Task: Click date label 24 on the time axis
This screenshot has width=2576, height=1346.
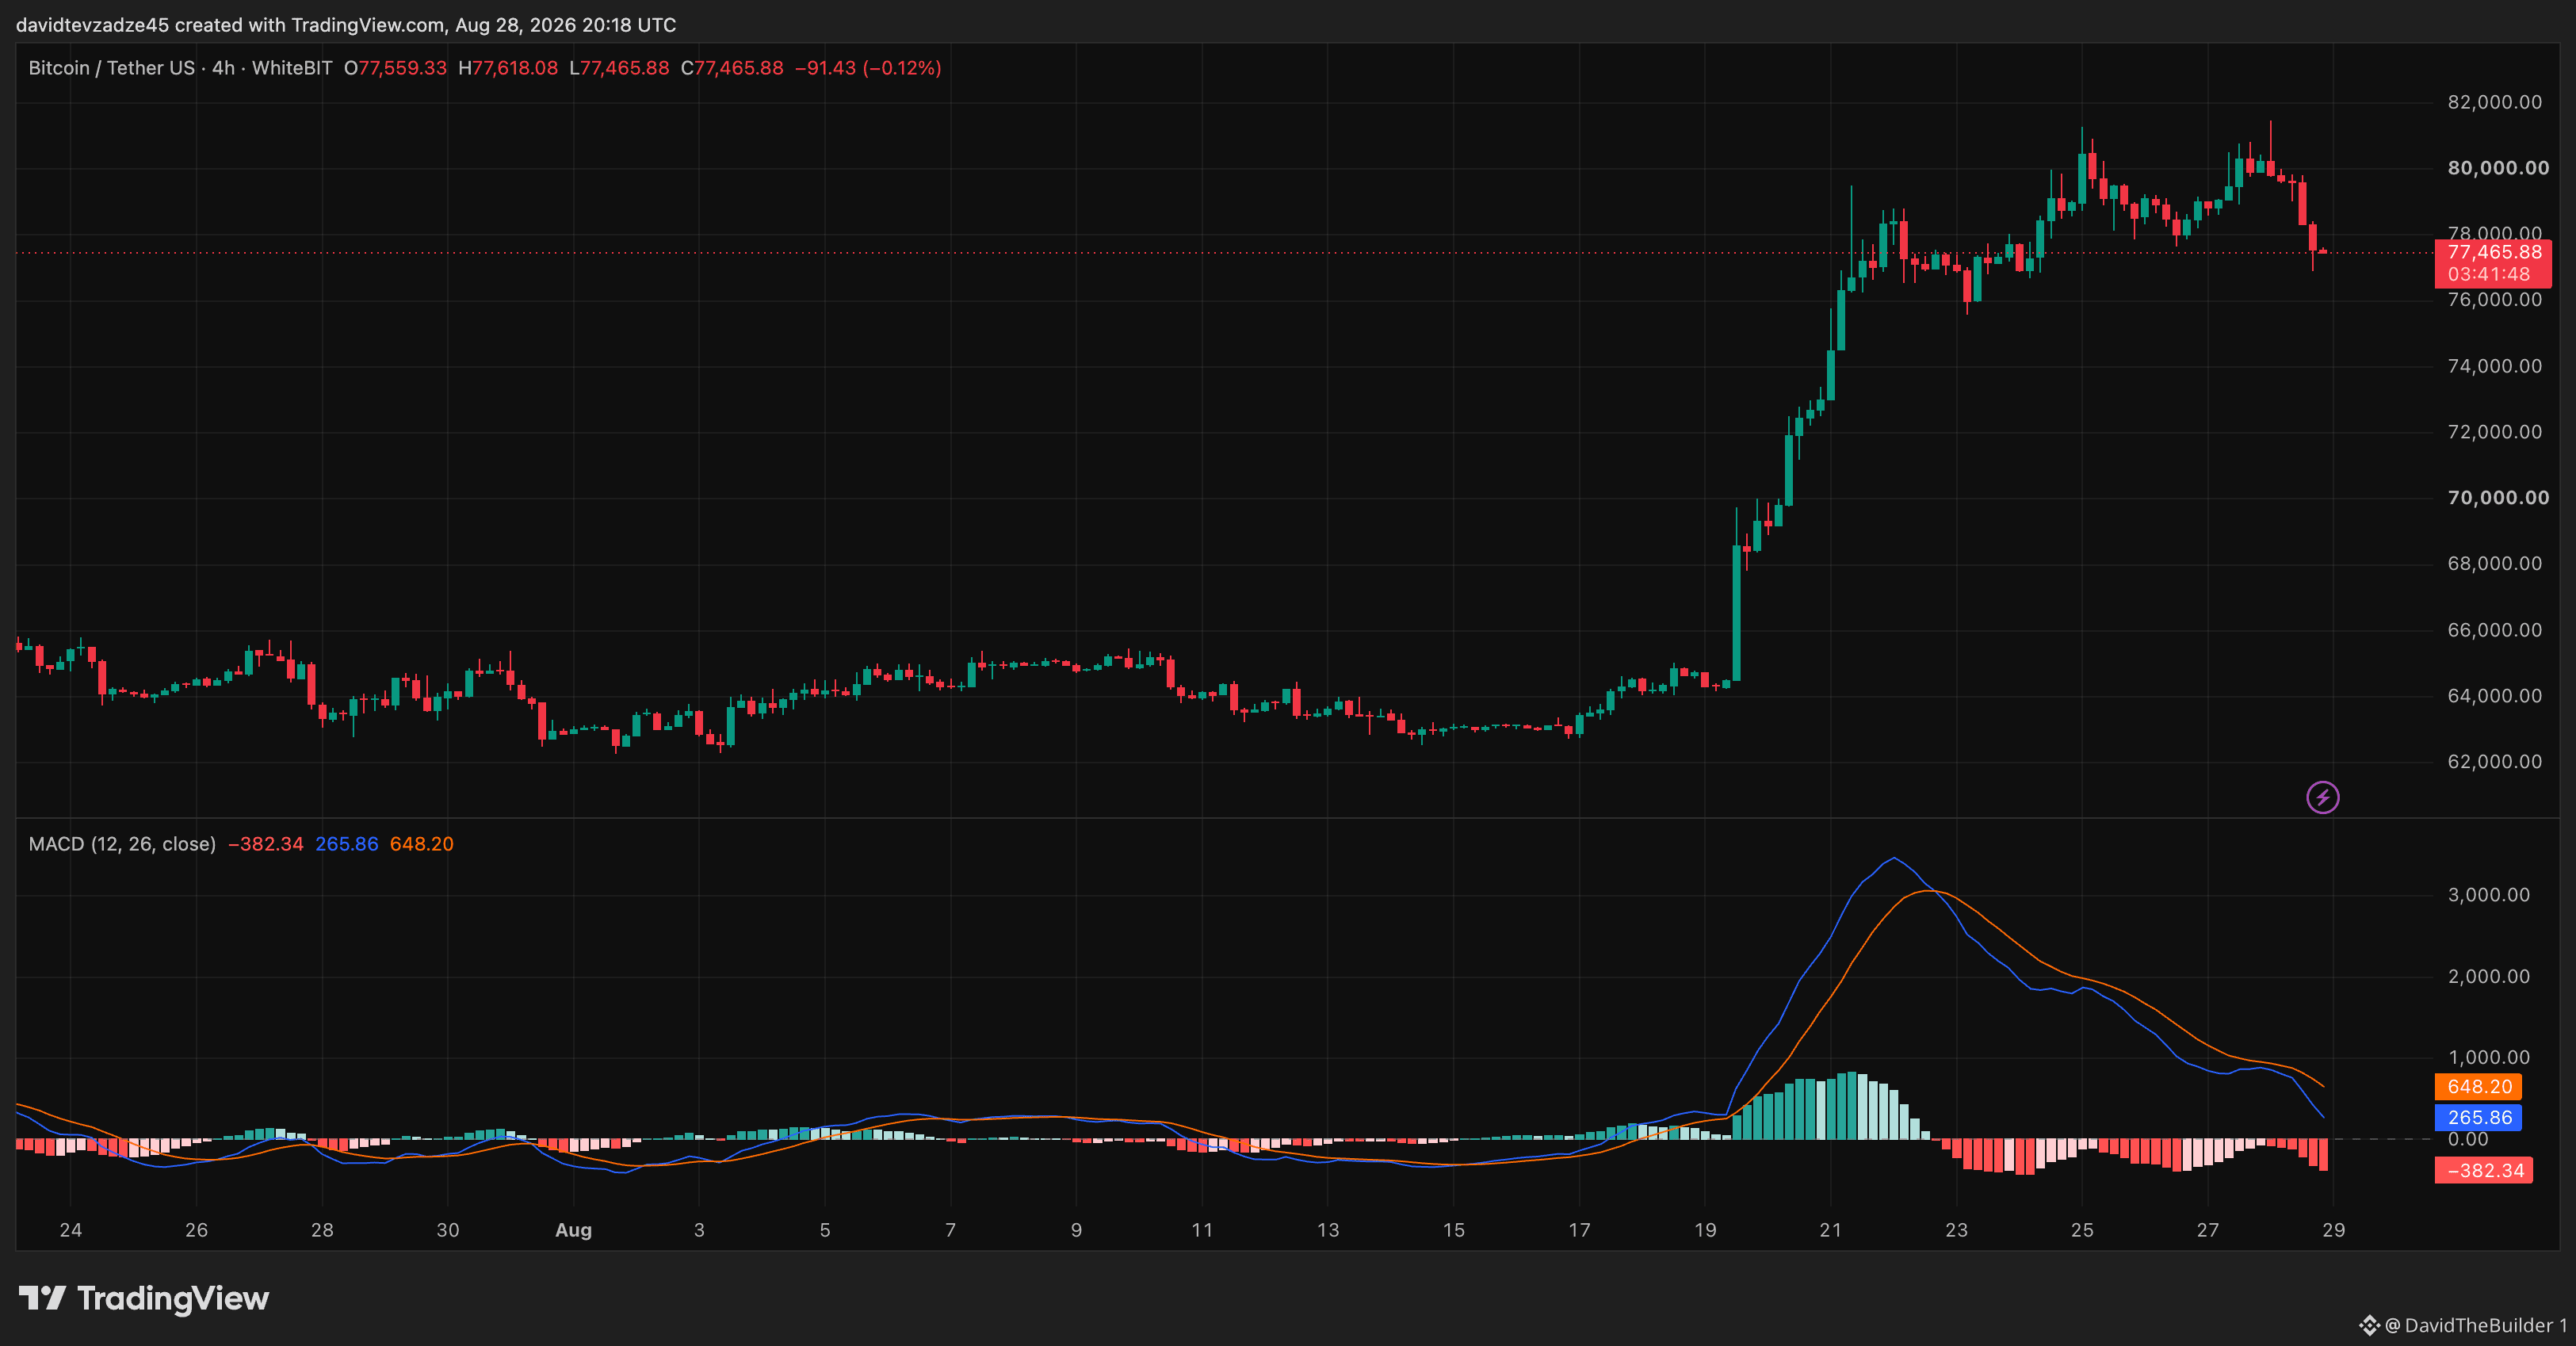Action: [x=71, y=1230]
